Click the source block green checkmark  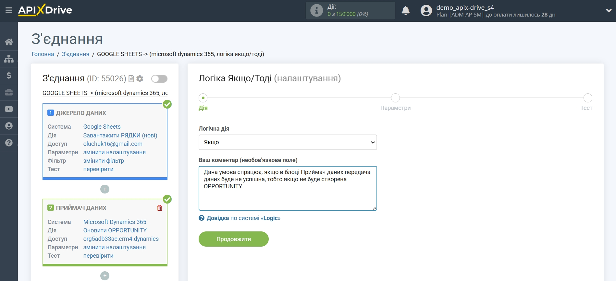(167, 104)
